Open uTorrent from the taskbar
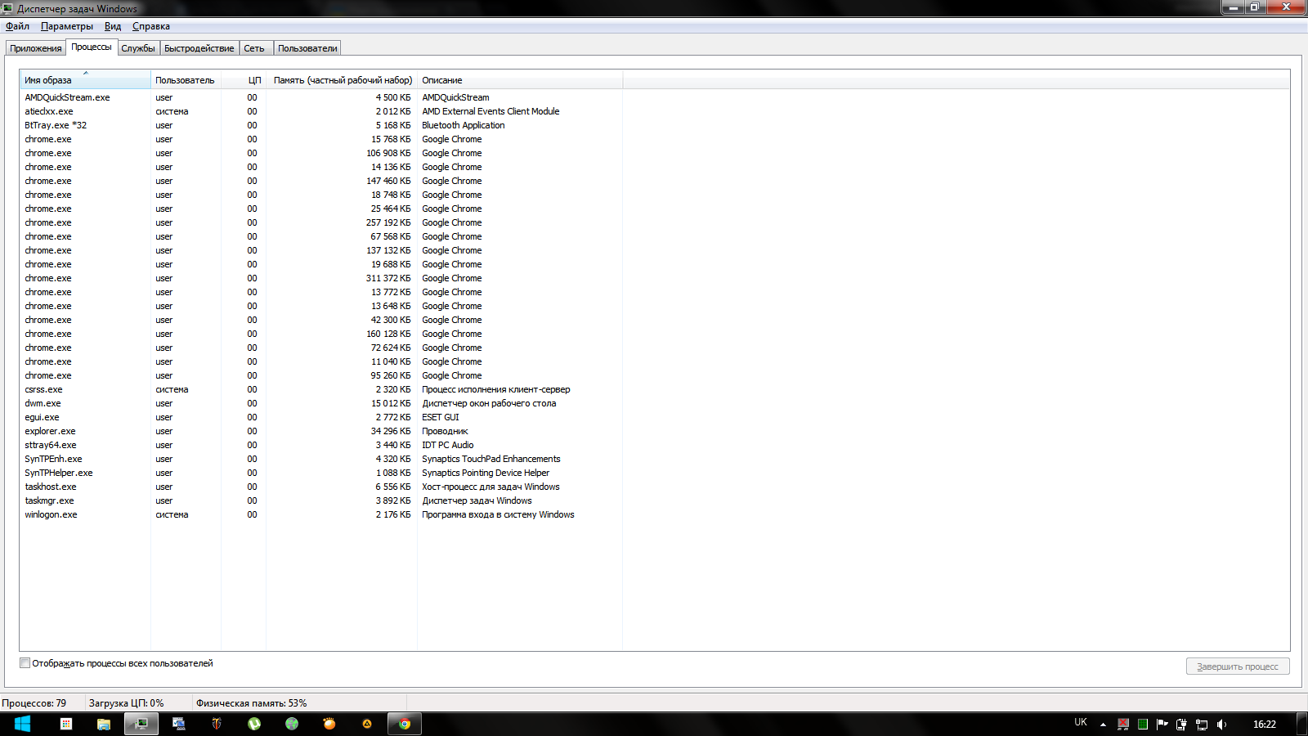 click(x=254, y=724)
